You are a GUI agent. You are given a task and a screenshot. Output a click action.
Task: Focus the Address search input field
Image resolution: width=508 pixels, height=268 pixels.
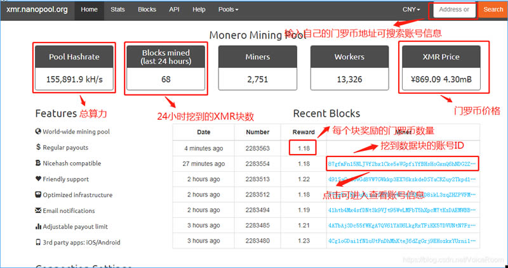[454, 10]
